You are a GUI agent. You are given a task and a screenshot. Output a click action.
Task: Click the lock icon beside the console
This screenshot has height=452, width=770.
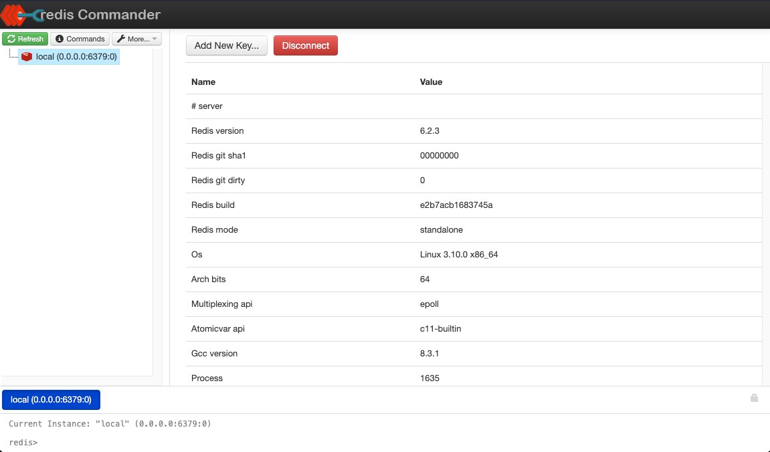755,398
